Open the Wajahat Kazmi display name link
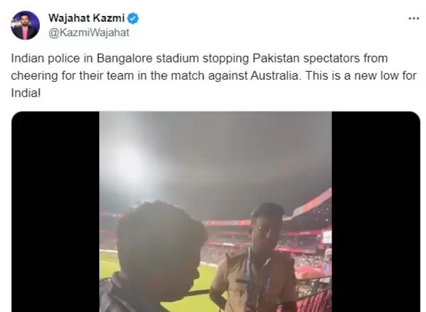 pyautogui.click(x=85, y=19)
